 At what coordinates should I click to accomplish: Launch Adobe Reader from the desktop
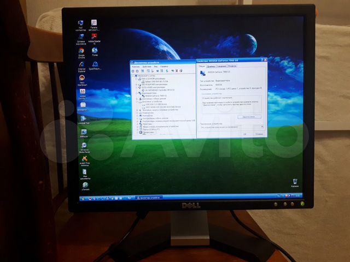click(x=94, y=37)
